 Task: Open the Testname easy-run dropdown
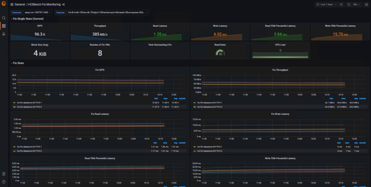[x=38, y=13]
